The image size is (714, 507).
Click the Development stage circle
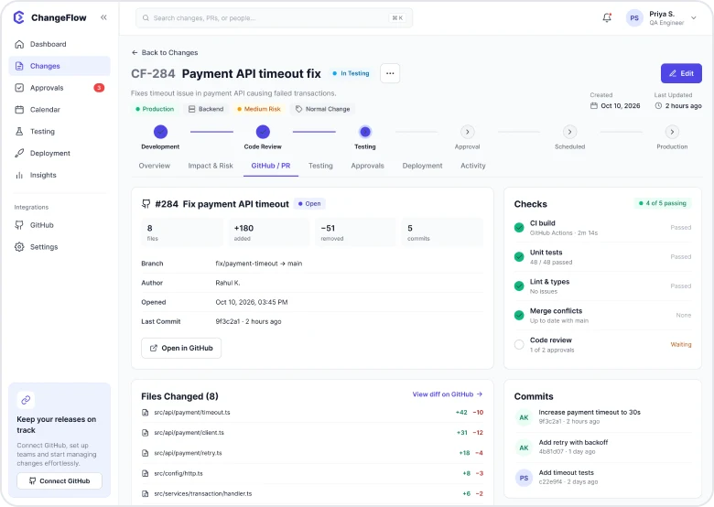[160, 132]
